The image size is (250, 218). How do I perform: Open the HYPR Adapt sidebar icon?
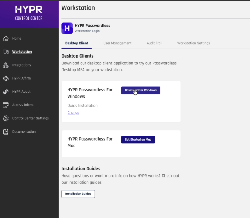click(6, 92)
